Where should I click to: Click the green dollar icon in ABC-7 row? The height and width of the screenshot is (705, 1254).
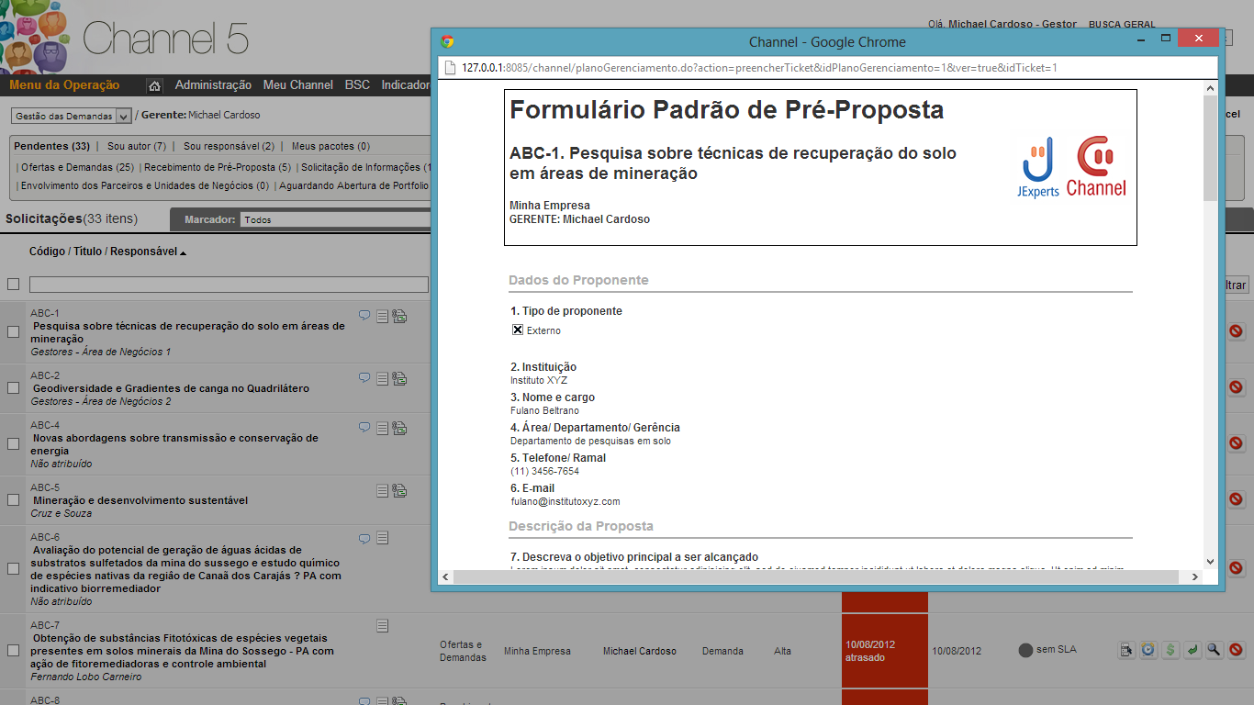[x=1170, y=650]
